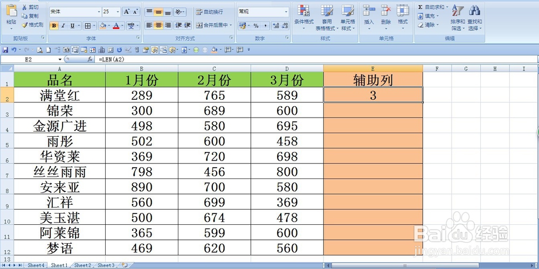Screen dimensions: 539x269
Task: Open the Fill (填充) menu
Action: (x=429, y=16)
